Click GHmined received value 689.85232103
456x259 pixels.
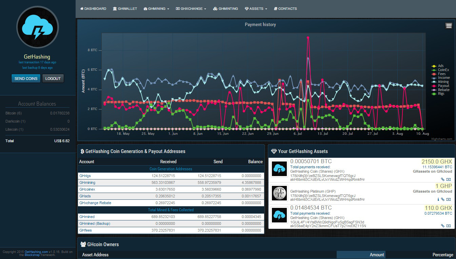coord(163,217)
